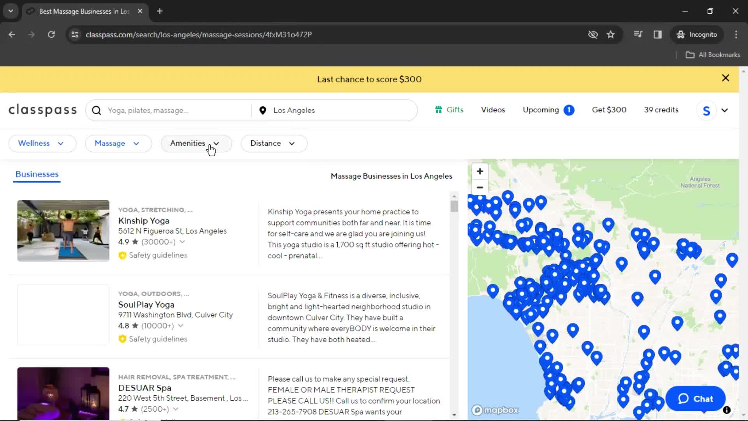Go to the classpass home logo
This screenshot has width=748, height=421.
point(42,110)
